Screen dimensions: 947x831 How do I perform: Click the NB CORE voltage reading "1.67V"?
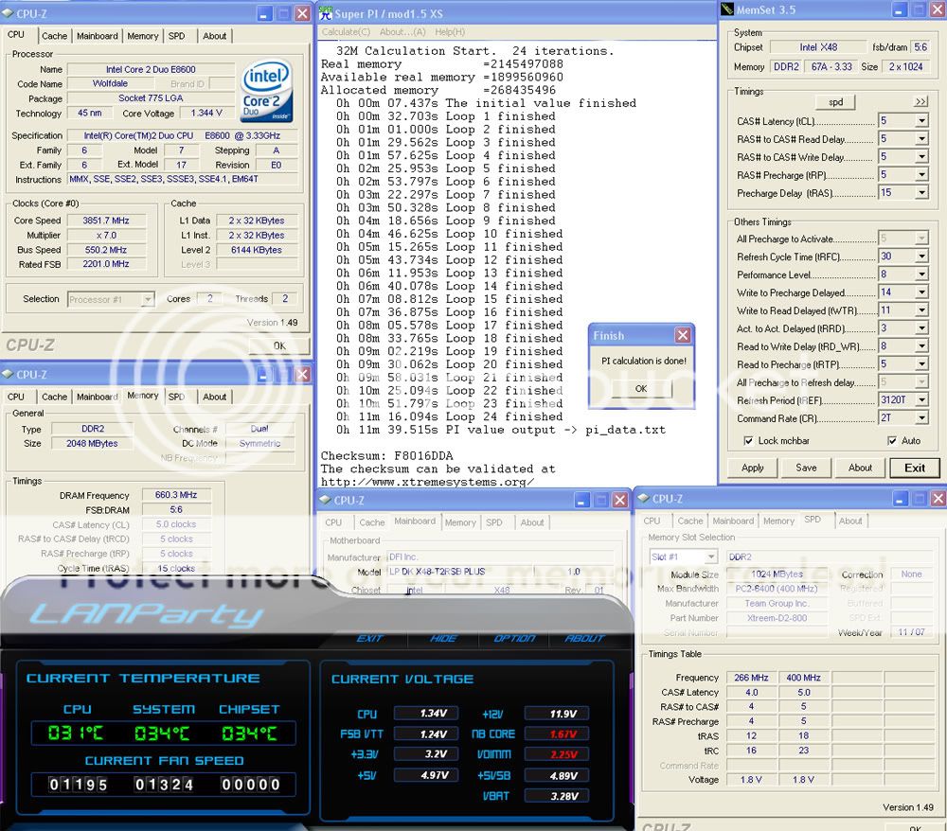click(557, 734)
